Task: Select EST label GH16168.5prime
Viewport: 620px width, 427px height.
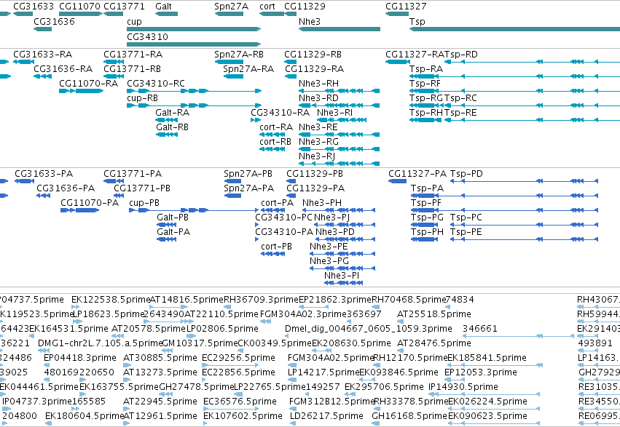Action: [409, 416]
